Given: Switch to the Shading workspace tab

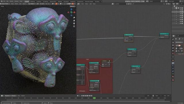Looking at the screenshot, I should (60, 1).
